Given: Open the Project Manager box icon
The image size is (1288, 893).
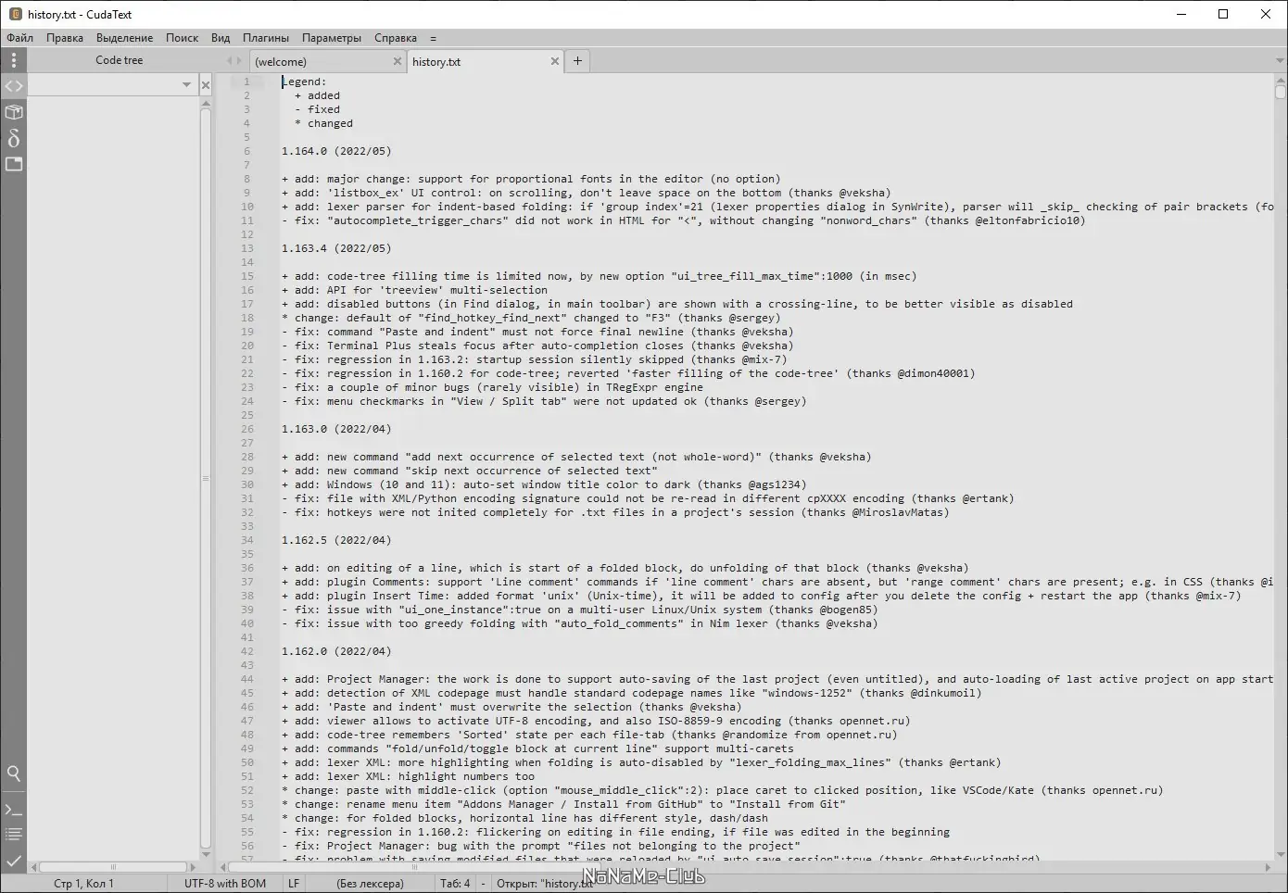Looking at the screenshot, I should [x=13, y=112].
